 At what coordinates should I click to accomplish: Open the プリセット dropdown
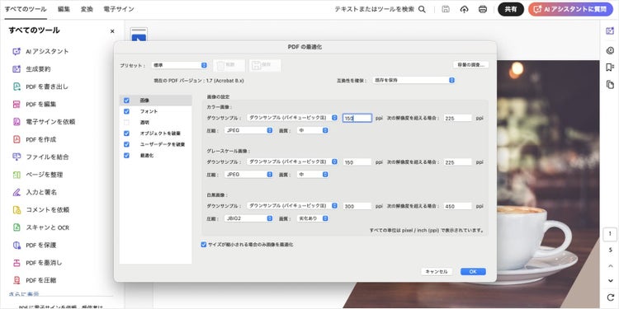point(179,65)
